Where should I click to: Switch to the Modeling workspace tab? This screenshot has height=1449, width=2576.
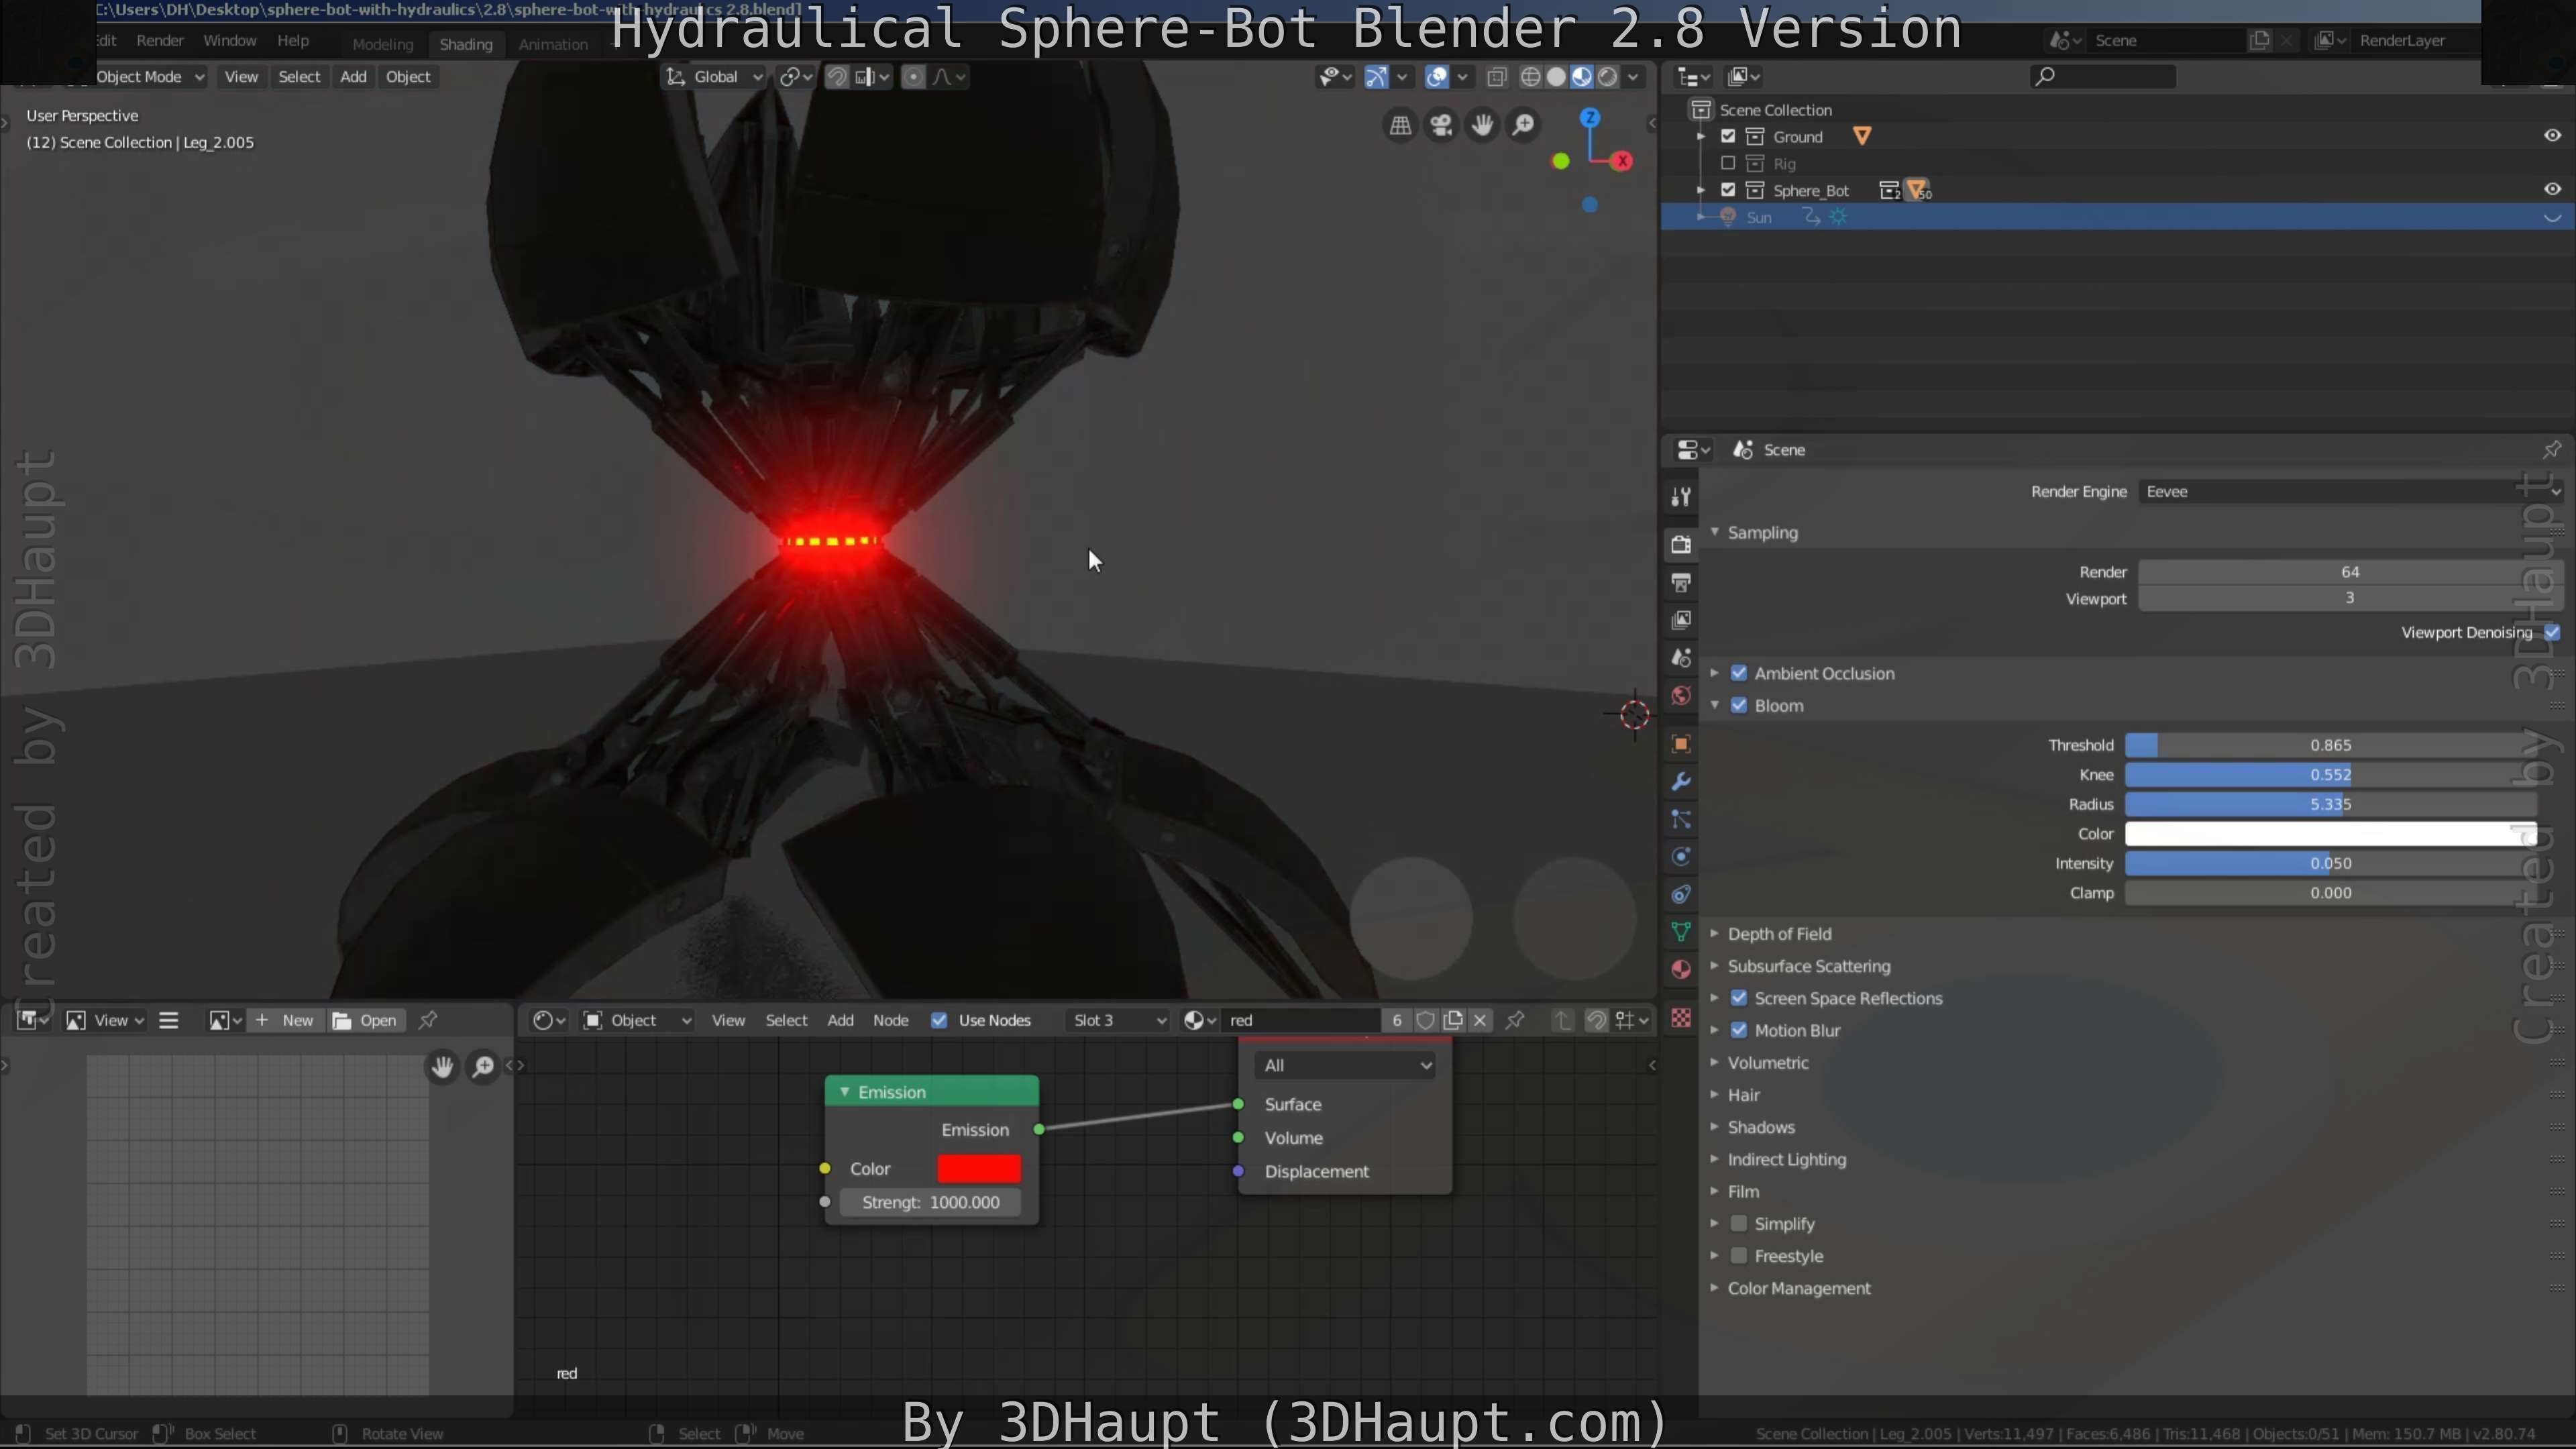[x=382, y=44]
